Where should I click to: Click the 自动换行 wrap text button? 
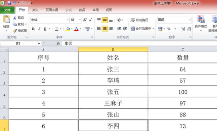tap(139, 20)
